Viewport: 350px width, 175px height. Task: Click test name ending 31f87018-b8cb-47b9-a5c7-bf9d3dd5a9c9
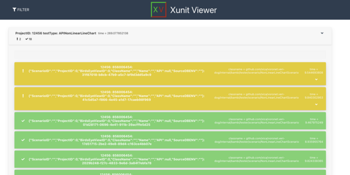tap(116, 71)
